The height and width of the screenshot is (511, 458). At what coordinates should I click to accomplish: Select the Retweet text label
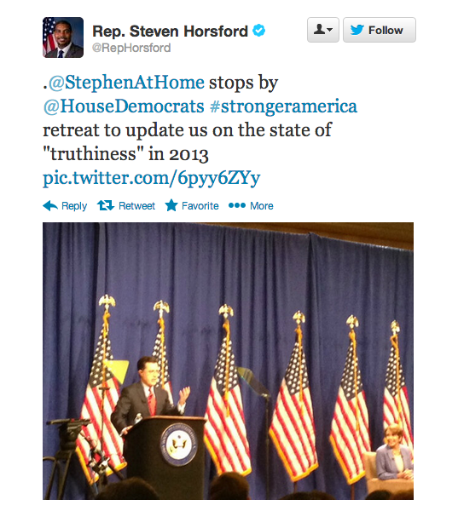coord(136,205)
